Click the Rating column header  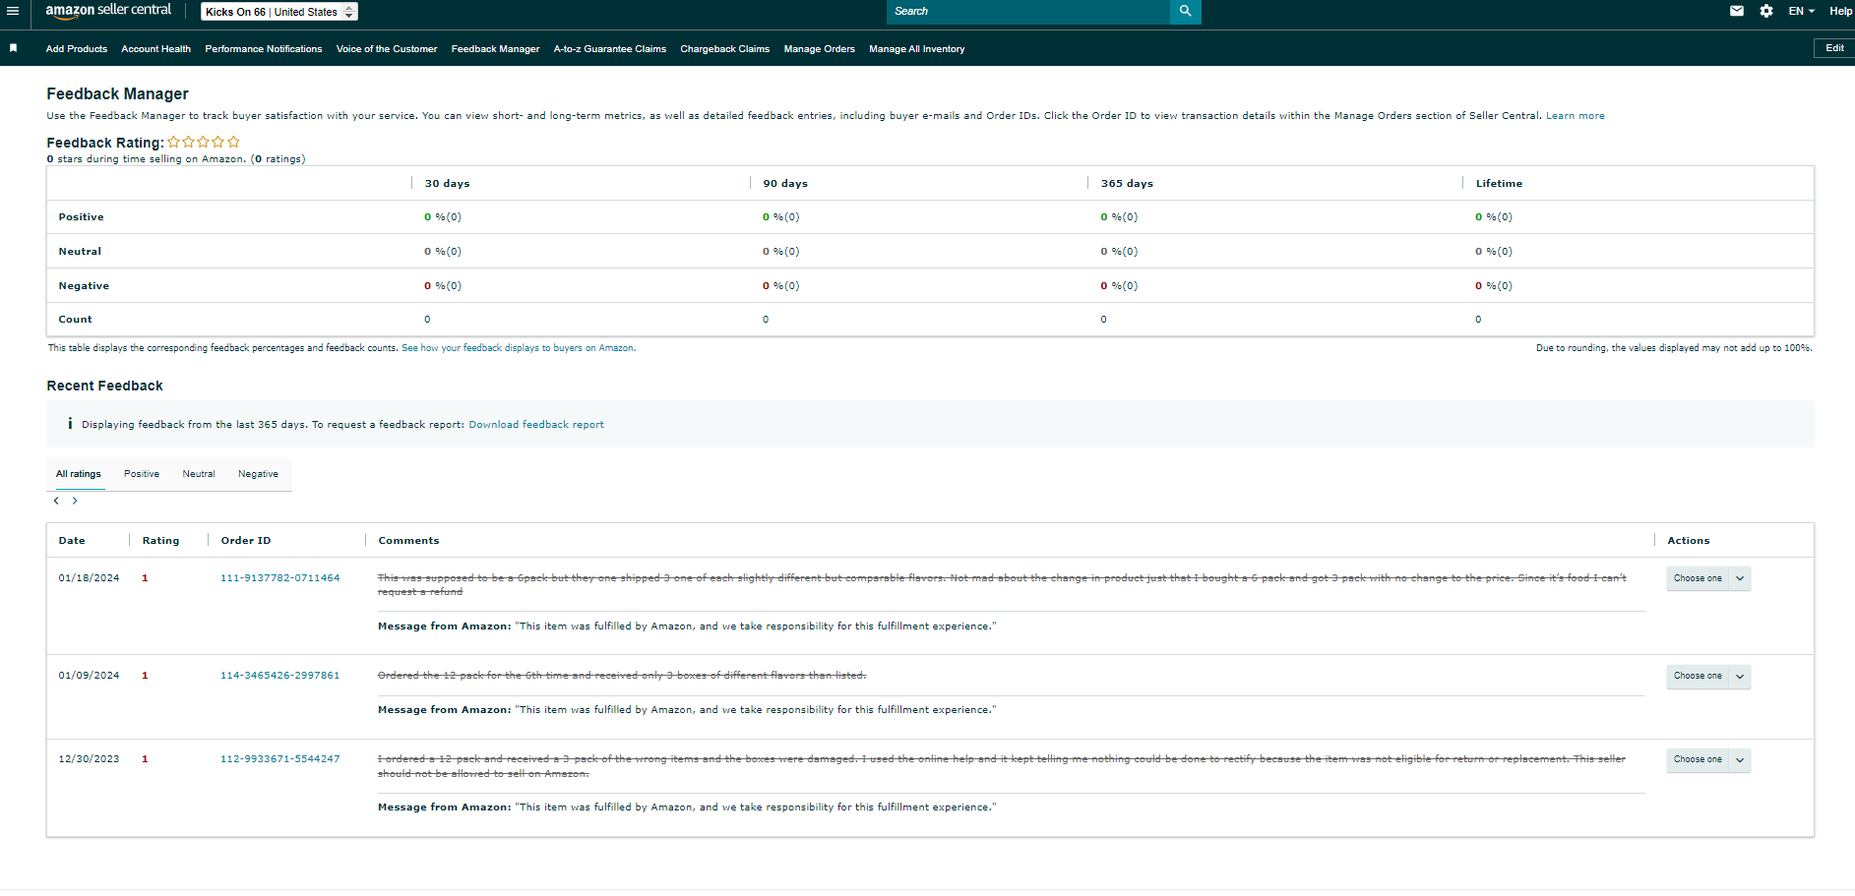[161, 541]
